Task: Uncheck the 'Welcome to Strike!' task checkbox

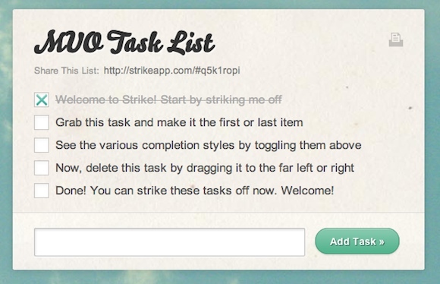Action: (x=42, y=99)
